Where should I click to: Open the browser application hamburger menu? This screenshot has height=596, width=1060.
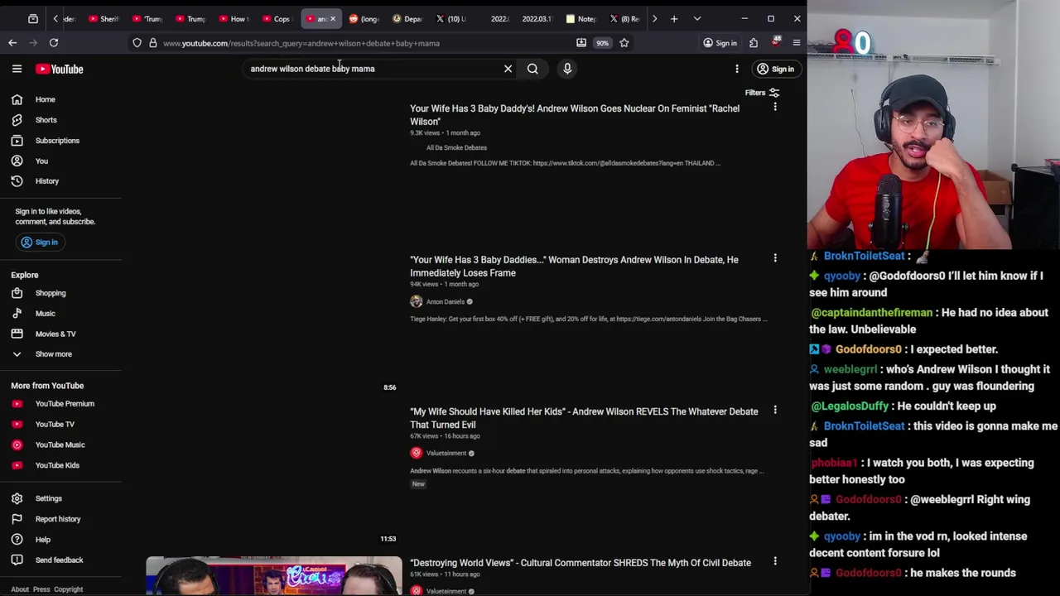(x=797, y=43)
